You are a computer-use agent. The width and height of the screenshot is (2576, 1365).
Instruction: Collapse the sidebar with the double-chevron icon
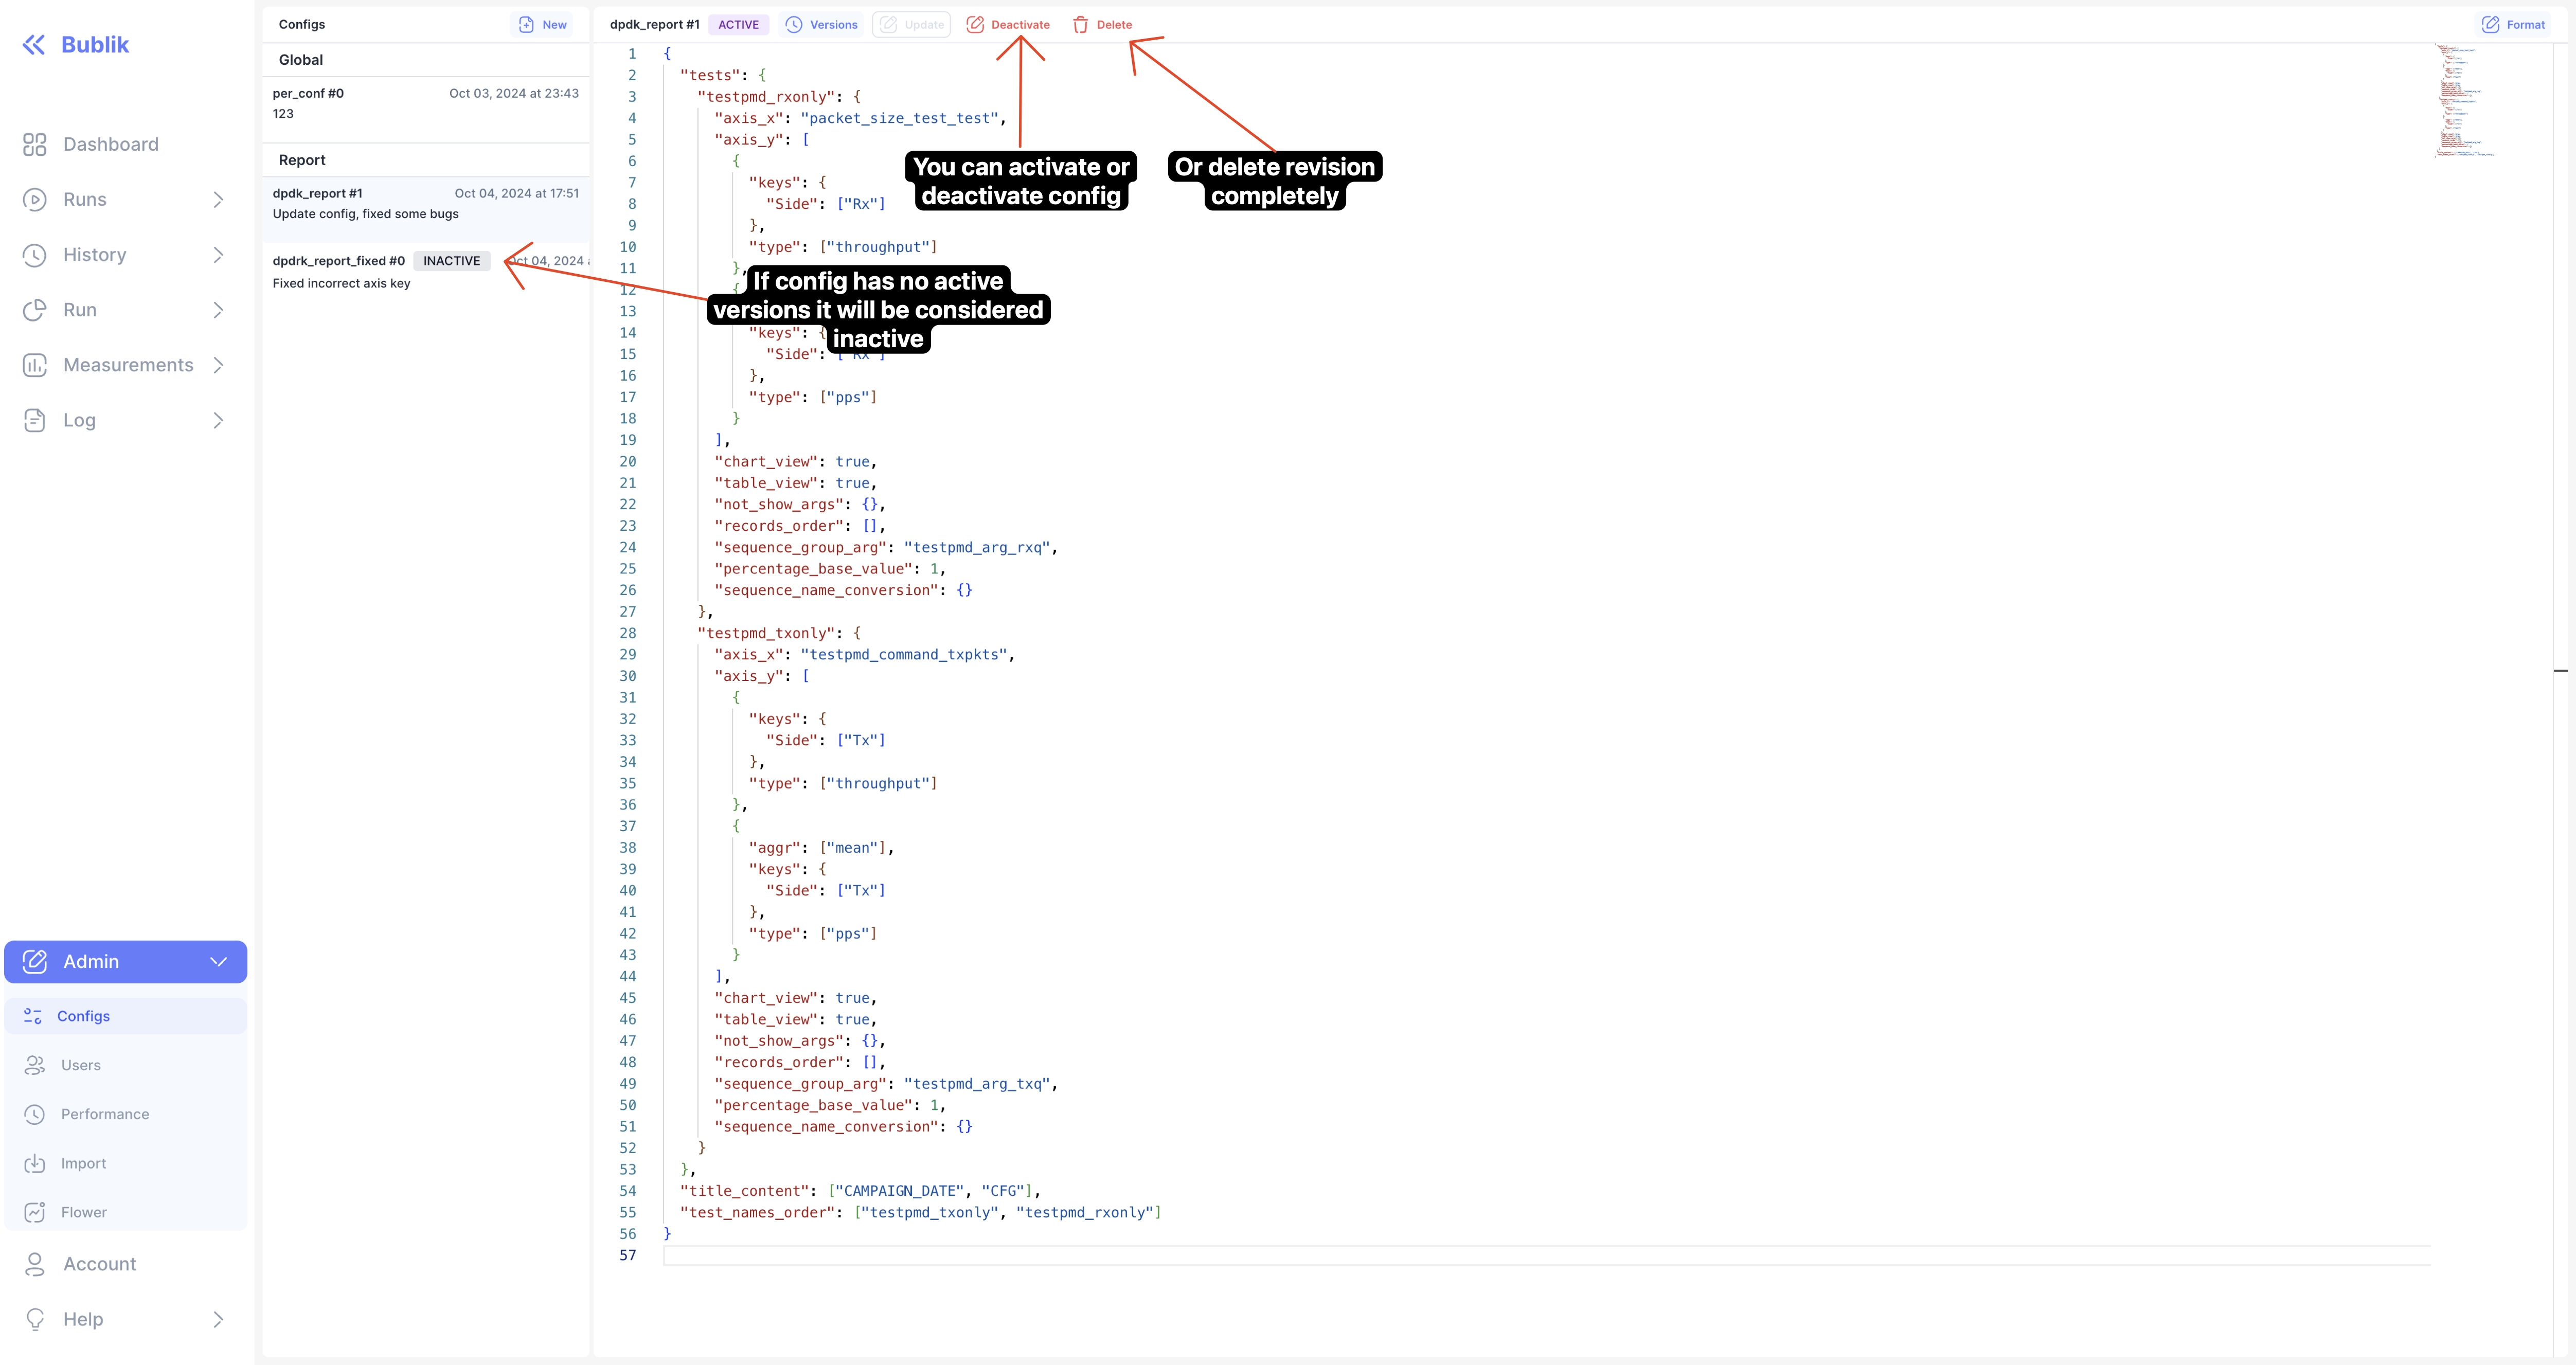34,43
